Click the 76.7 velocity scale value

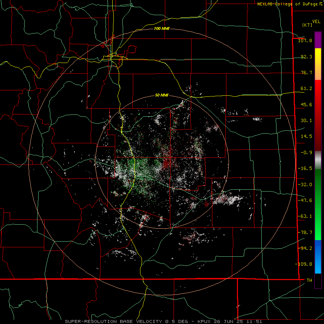click(x=306, y=72)
